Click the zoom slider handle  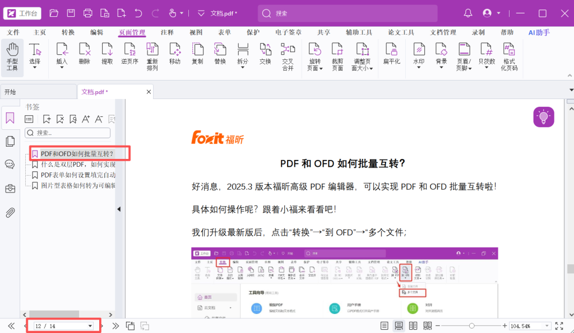click(471, 326)
